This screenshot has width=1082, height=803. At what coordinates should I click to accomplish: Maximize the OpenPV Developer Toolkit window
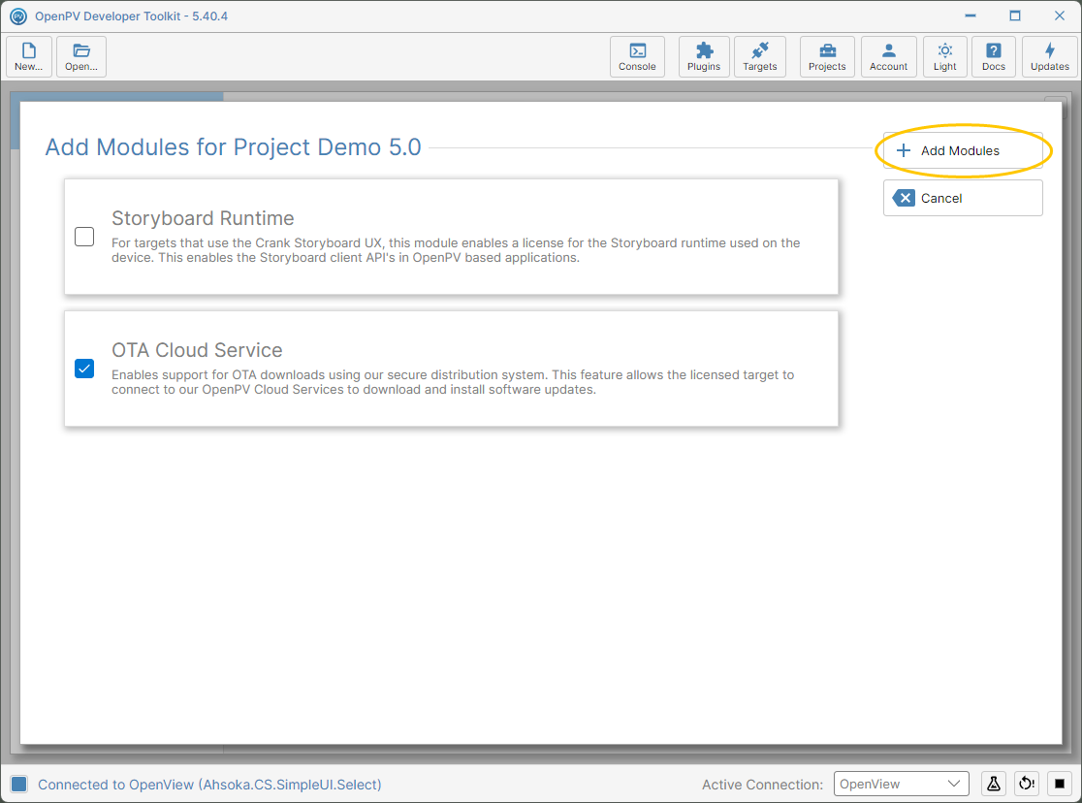pos(1014,16)
